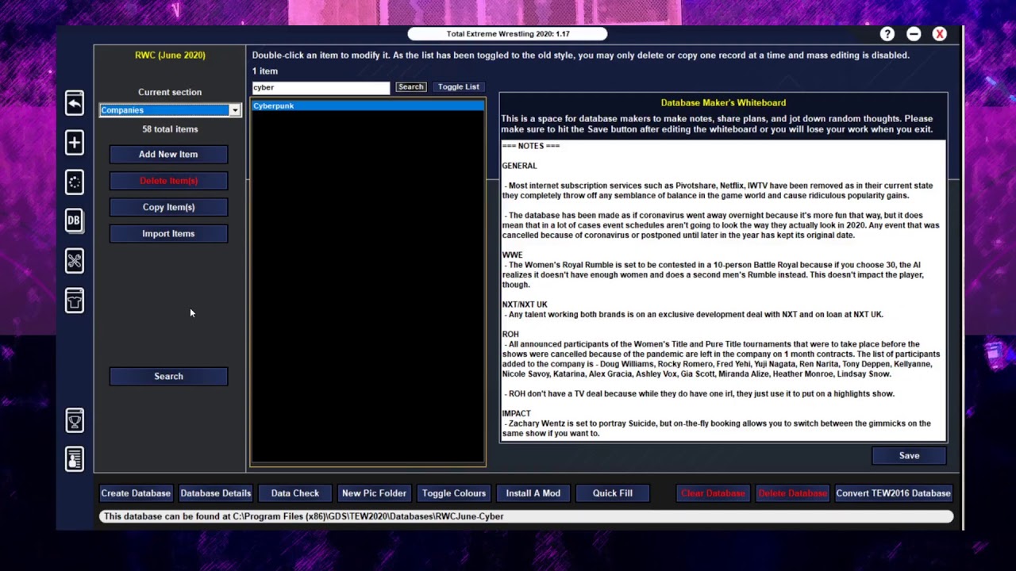1016x571 pixels.
Task: Click the large Search button in left panel
Action: 168,377
